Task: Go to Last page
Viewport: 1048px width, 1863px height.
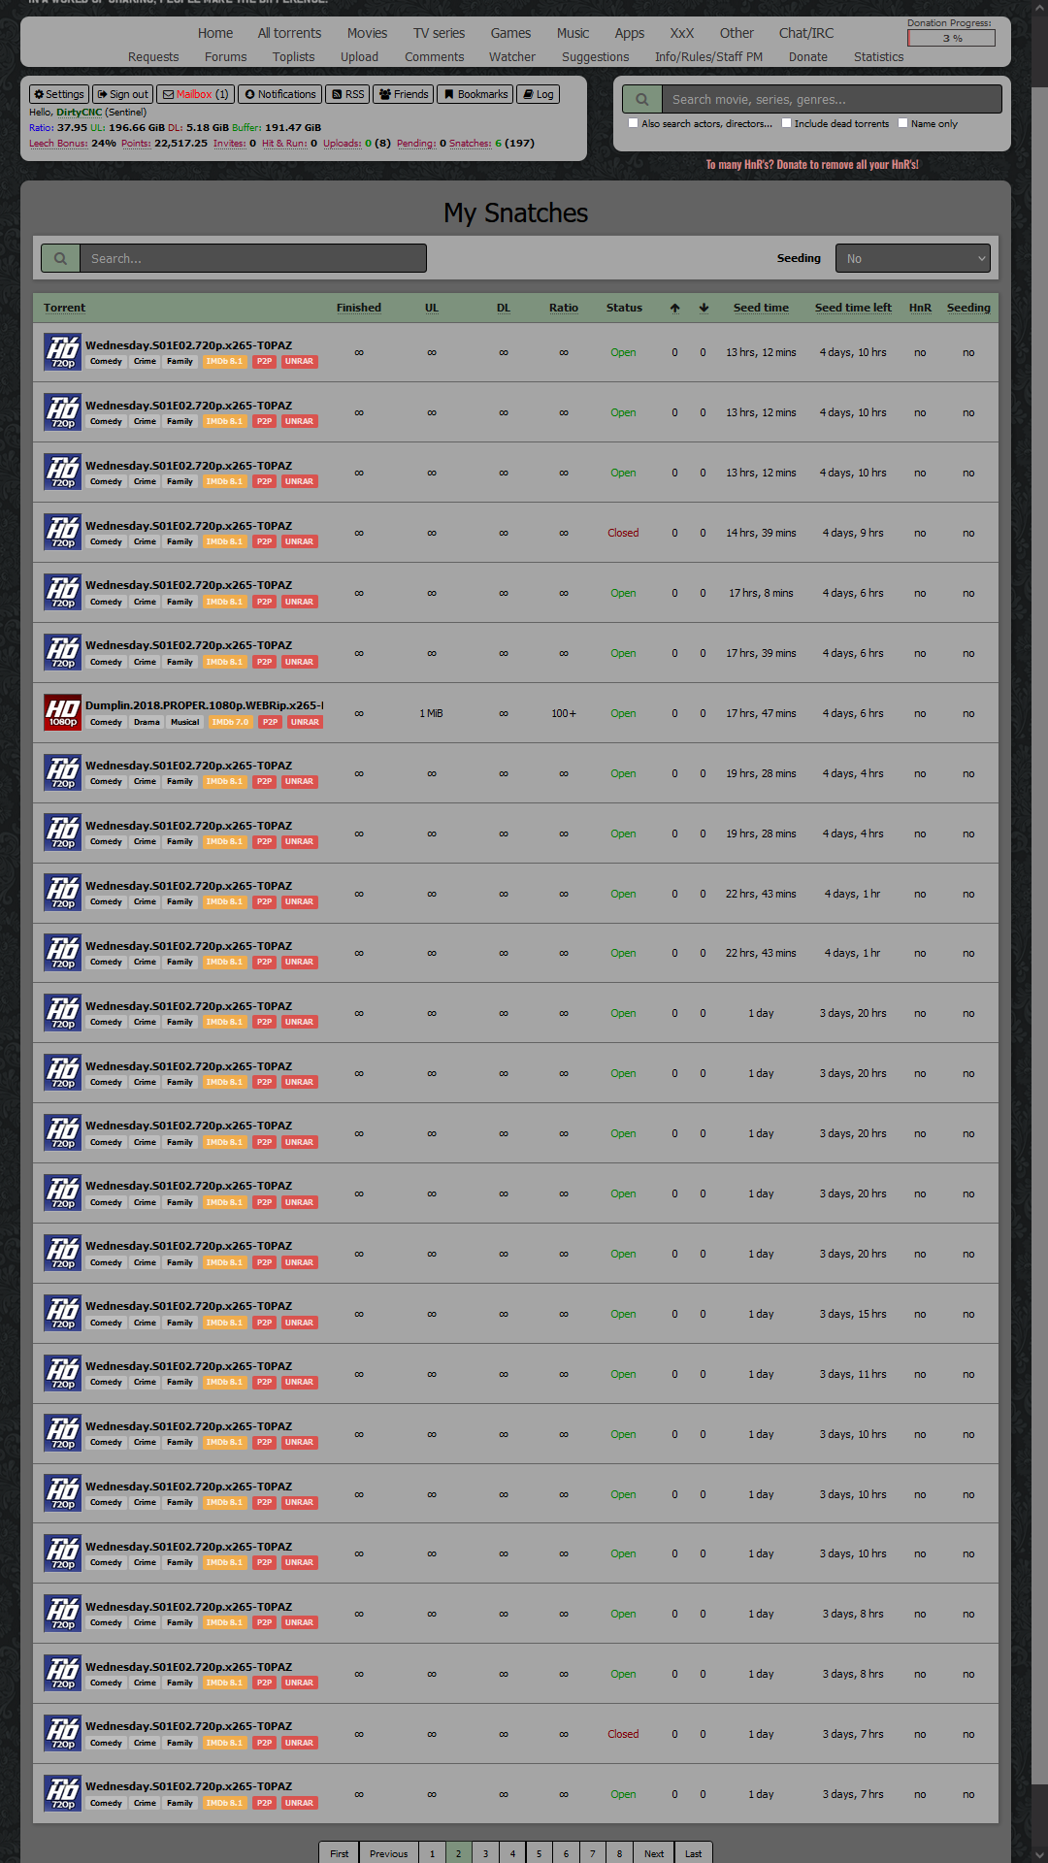Action: (693, 1852)
